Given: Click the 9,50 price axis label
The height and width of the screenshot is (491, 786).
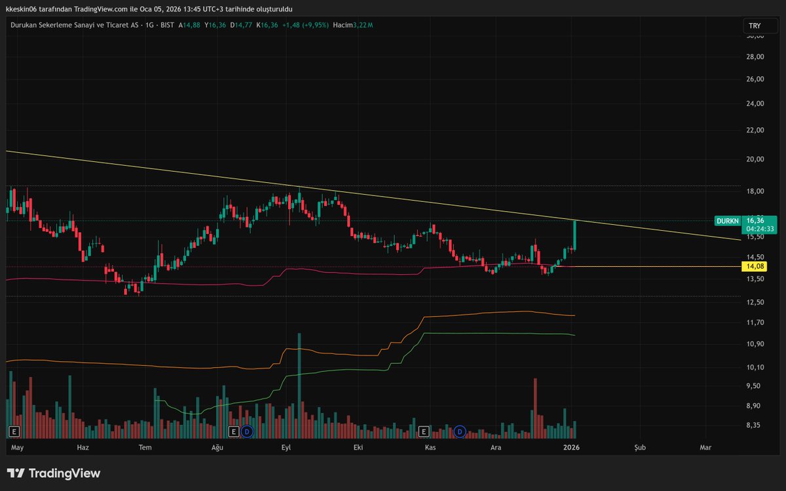Looking at the screenshot, I should point(753,386).
